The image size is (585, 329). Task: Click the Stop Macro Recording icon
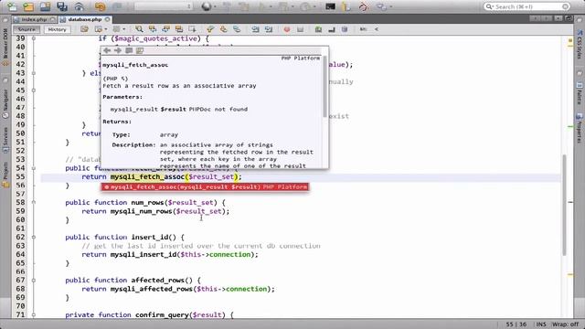tap(300, 29)
